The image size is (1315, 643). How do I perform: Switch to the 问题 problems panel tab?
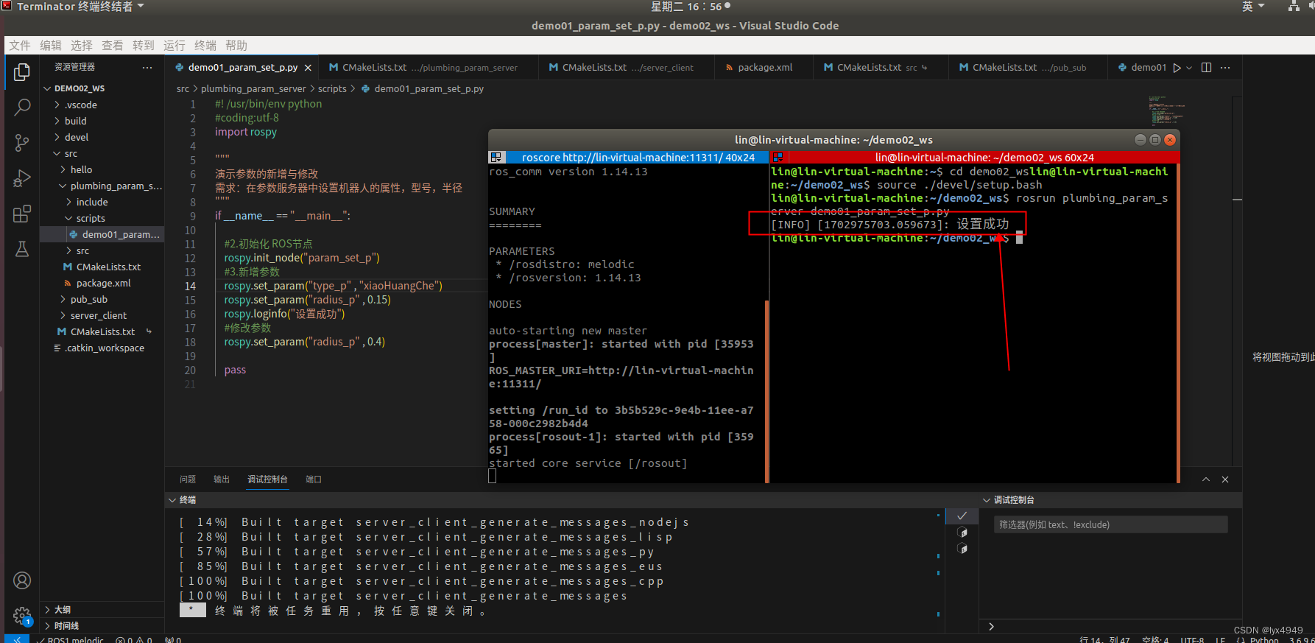188,479
